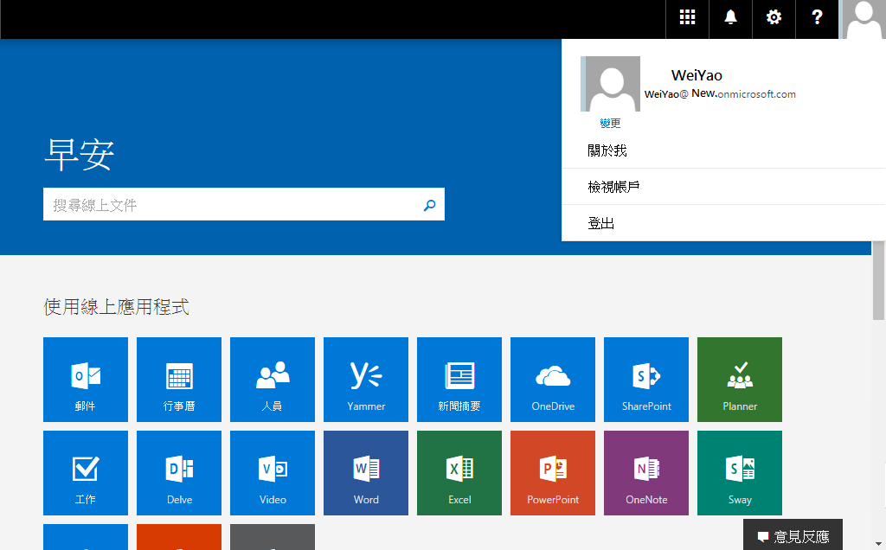Click the profile avatar in the top bar
Image resolution: width=886 pixels, height=550 pixels.
pyautogui.click(x=864, y=19)
